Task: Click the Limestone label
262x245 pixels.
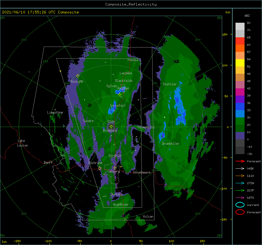Action: click(x=55, y=112)
